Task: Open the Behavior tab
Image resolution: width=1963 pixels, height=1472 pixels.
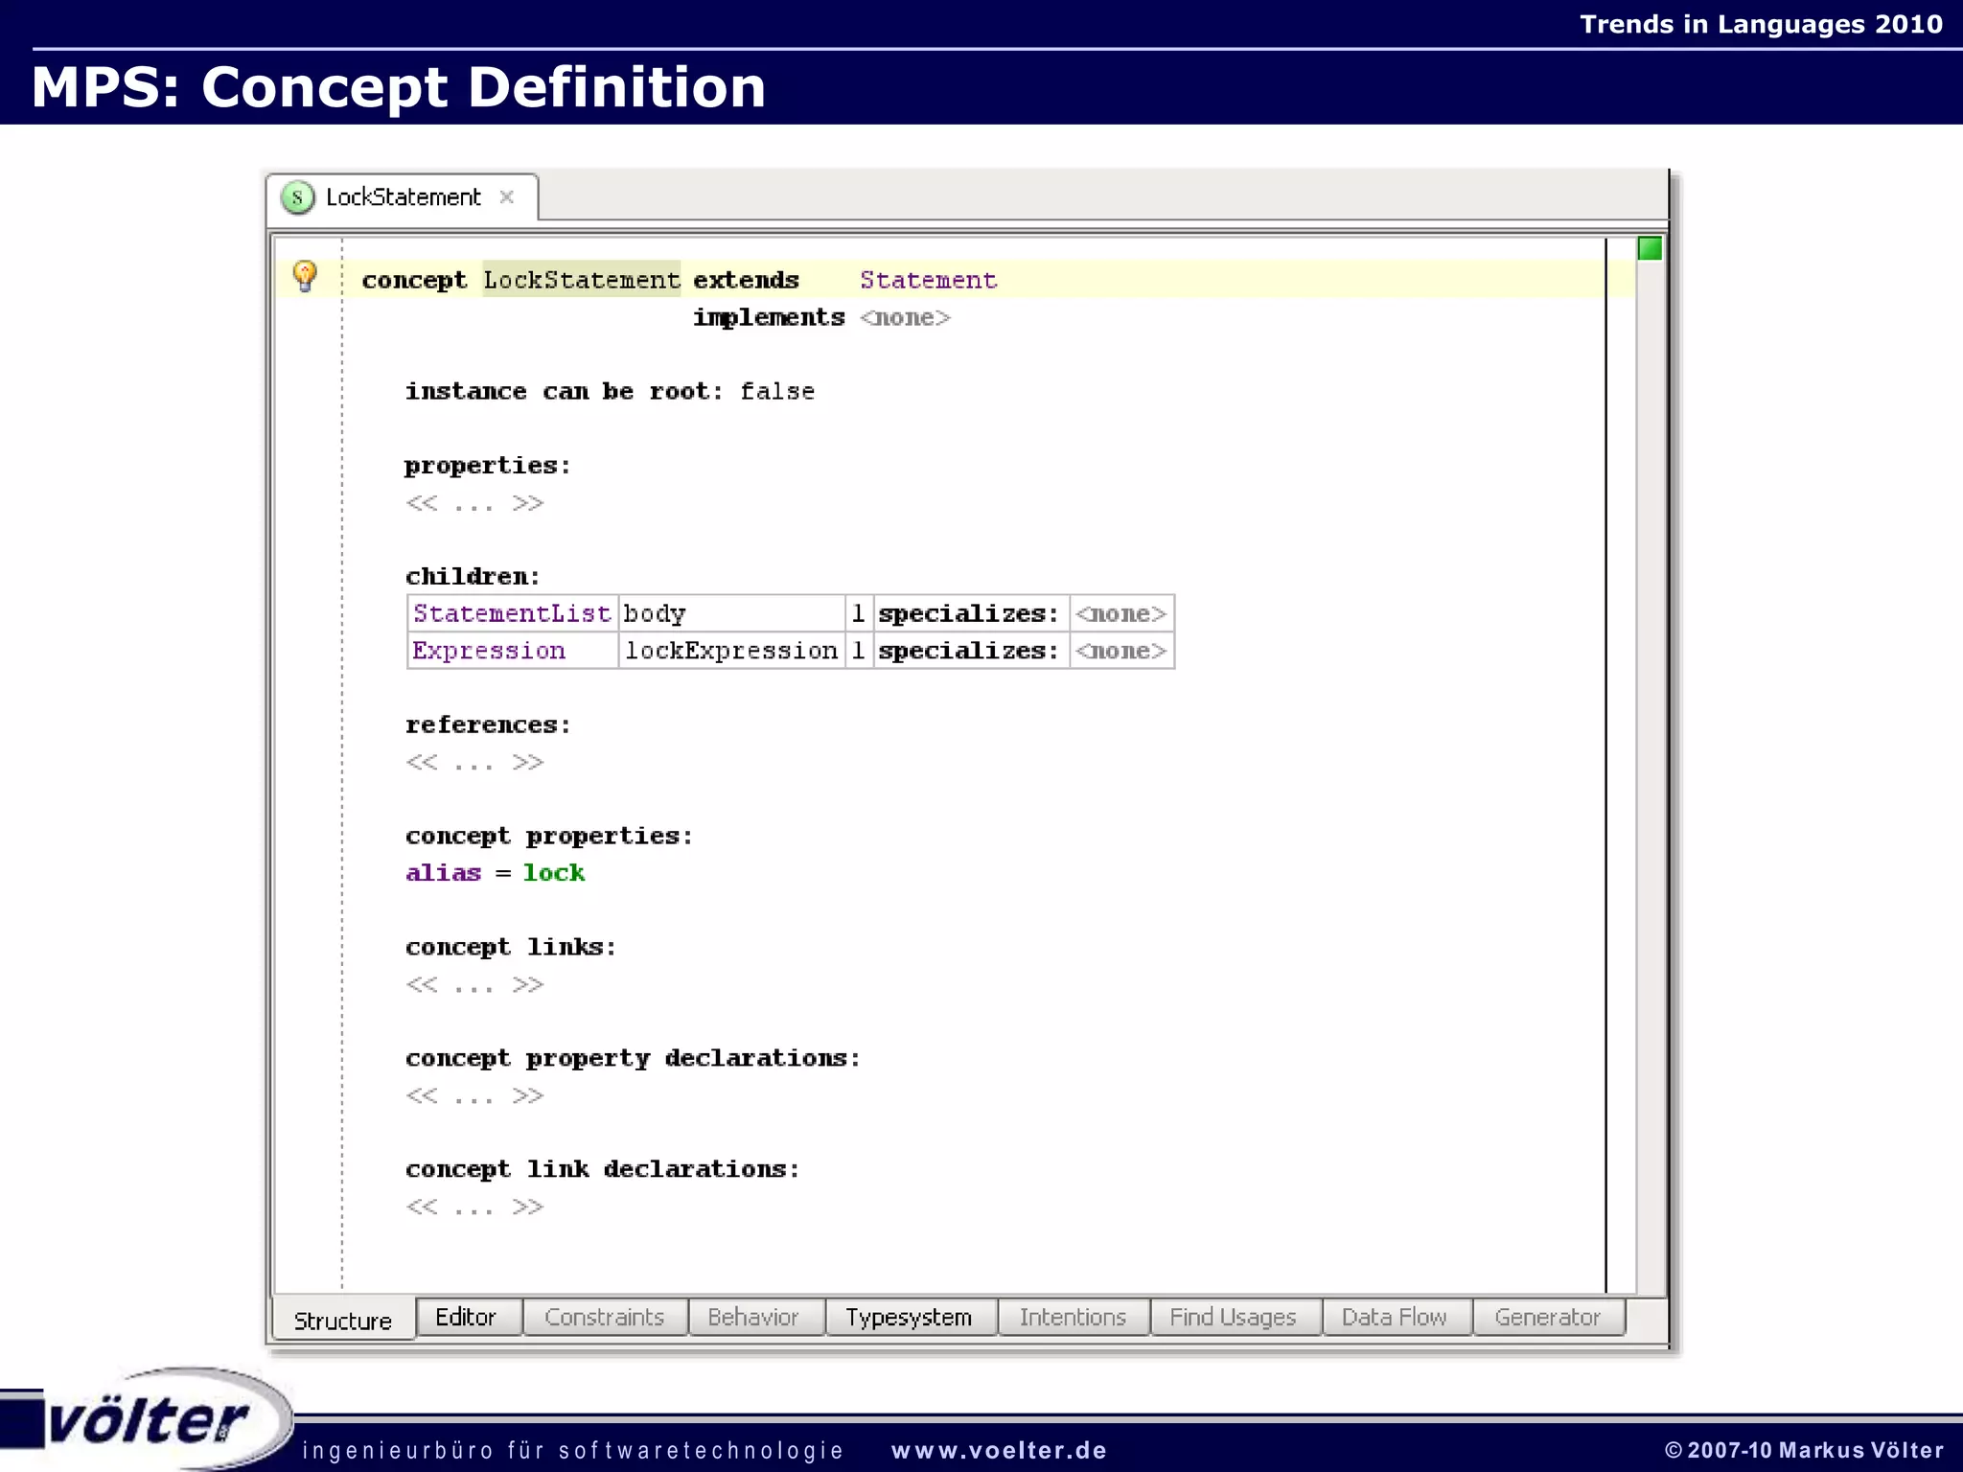Action: coord(753,1317)
